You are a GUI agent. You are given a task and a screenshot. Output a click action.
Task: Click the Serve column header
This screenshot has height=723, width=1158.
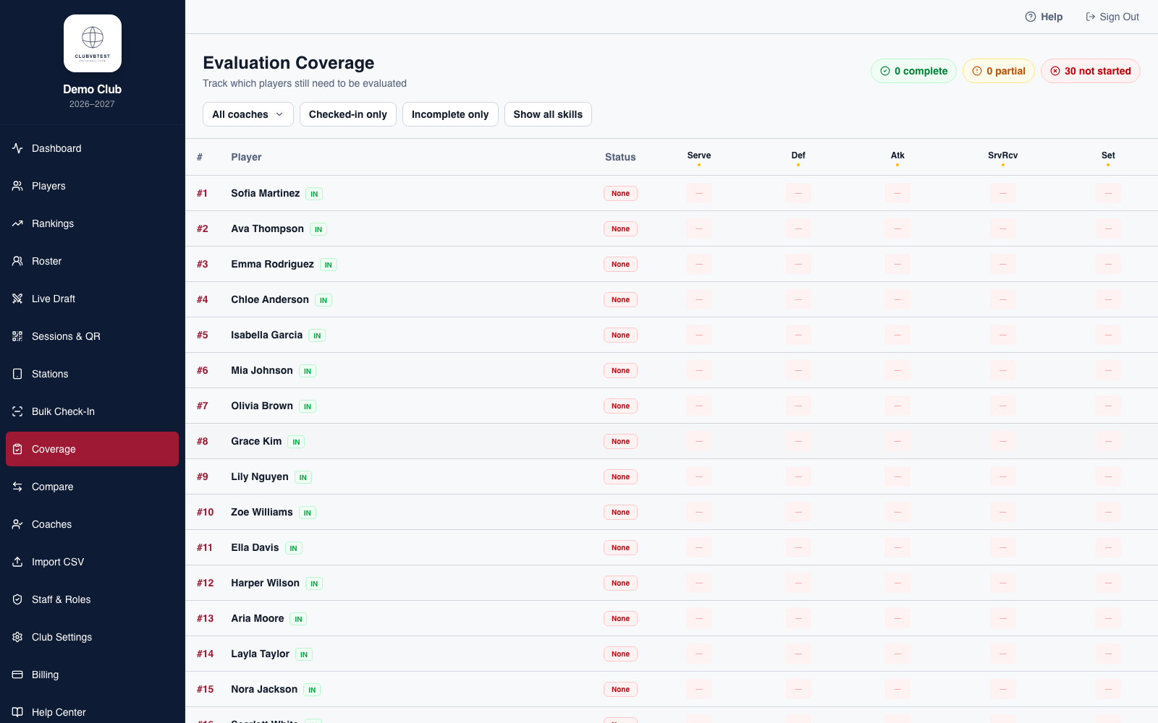coord(699,155)
